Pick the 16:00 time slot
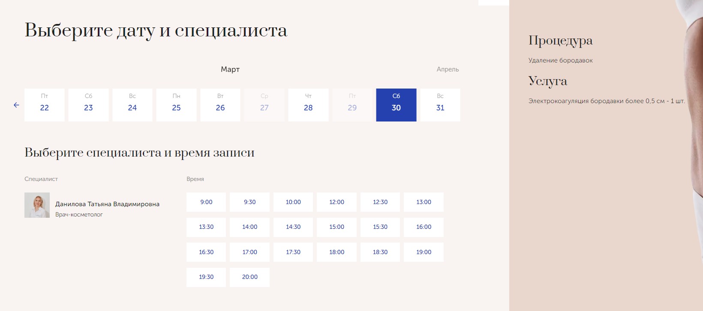The height and width of the screenshot is (311, 703). click(x=424, y=227)
